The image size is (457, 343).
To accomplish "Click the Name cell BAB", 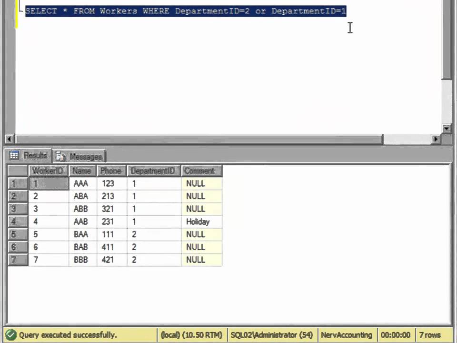I will coord(83,247).
